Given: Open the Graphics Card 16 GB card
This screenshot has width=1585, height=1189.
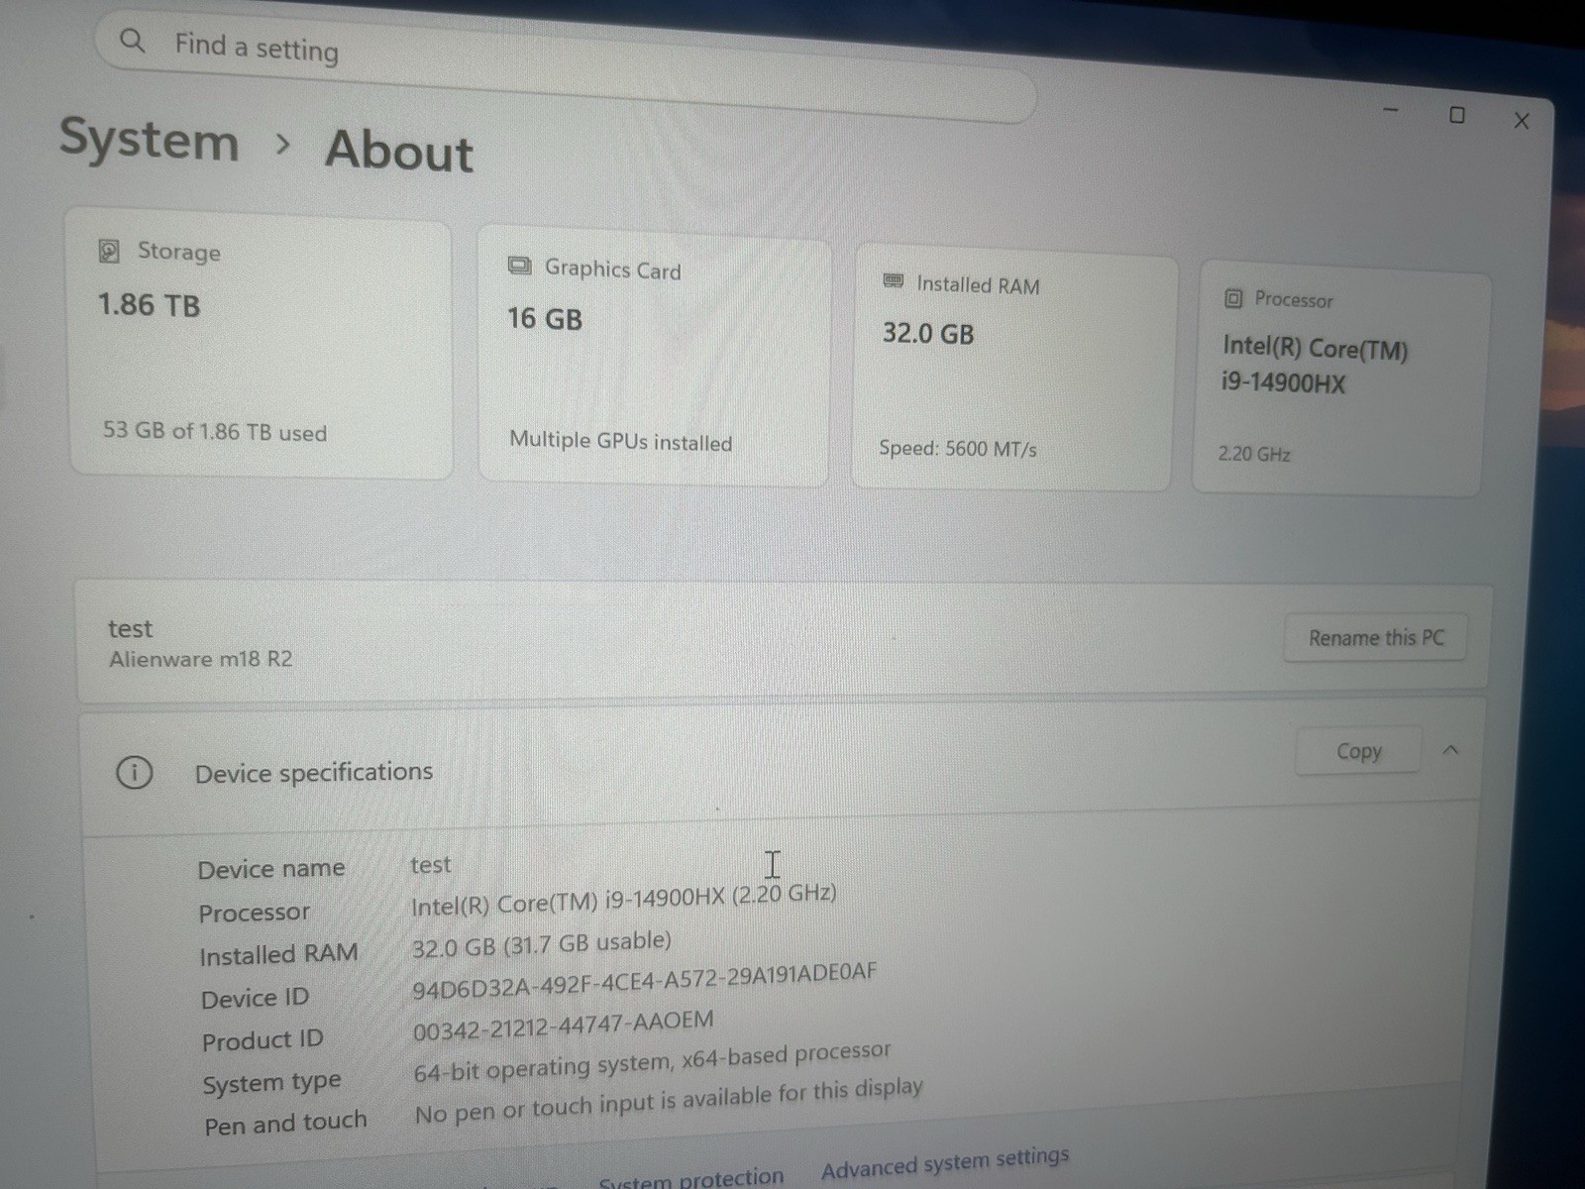Looking at the screenshot, I should [654, 357].
